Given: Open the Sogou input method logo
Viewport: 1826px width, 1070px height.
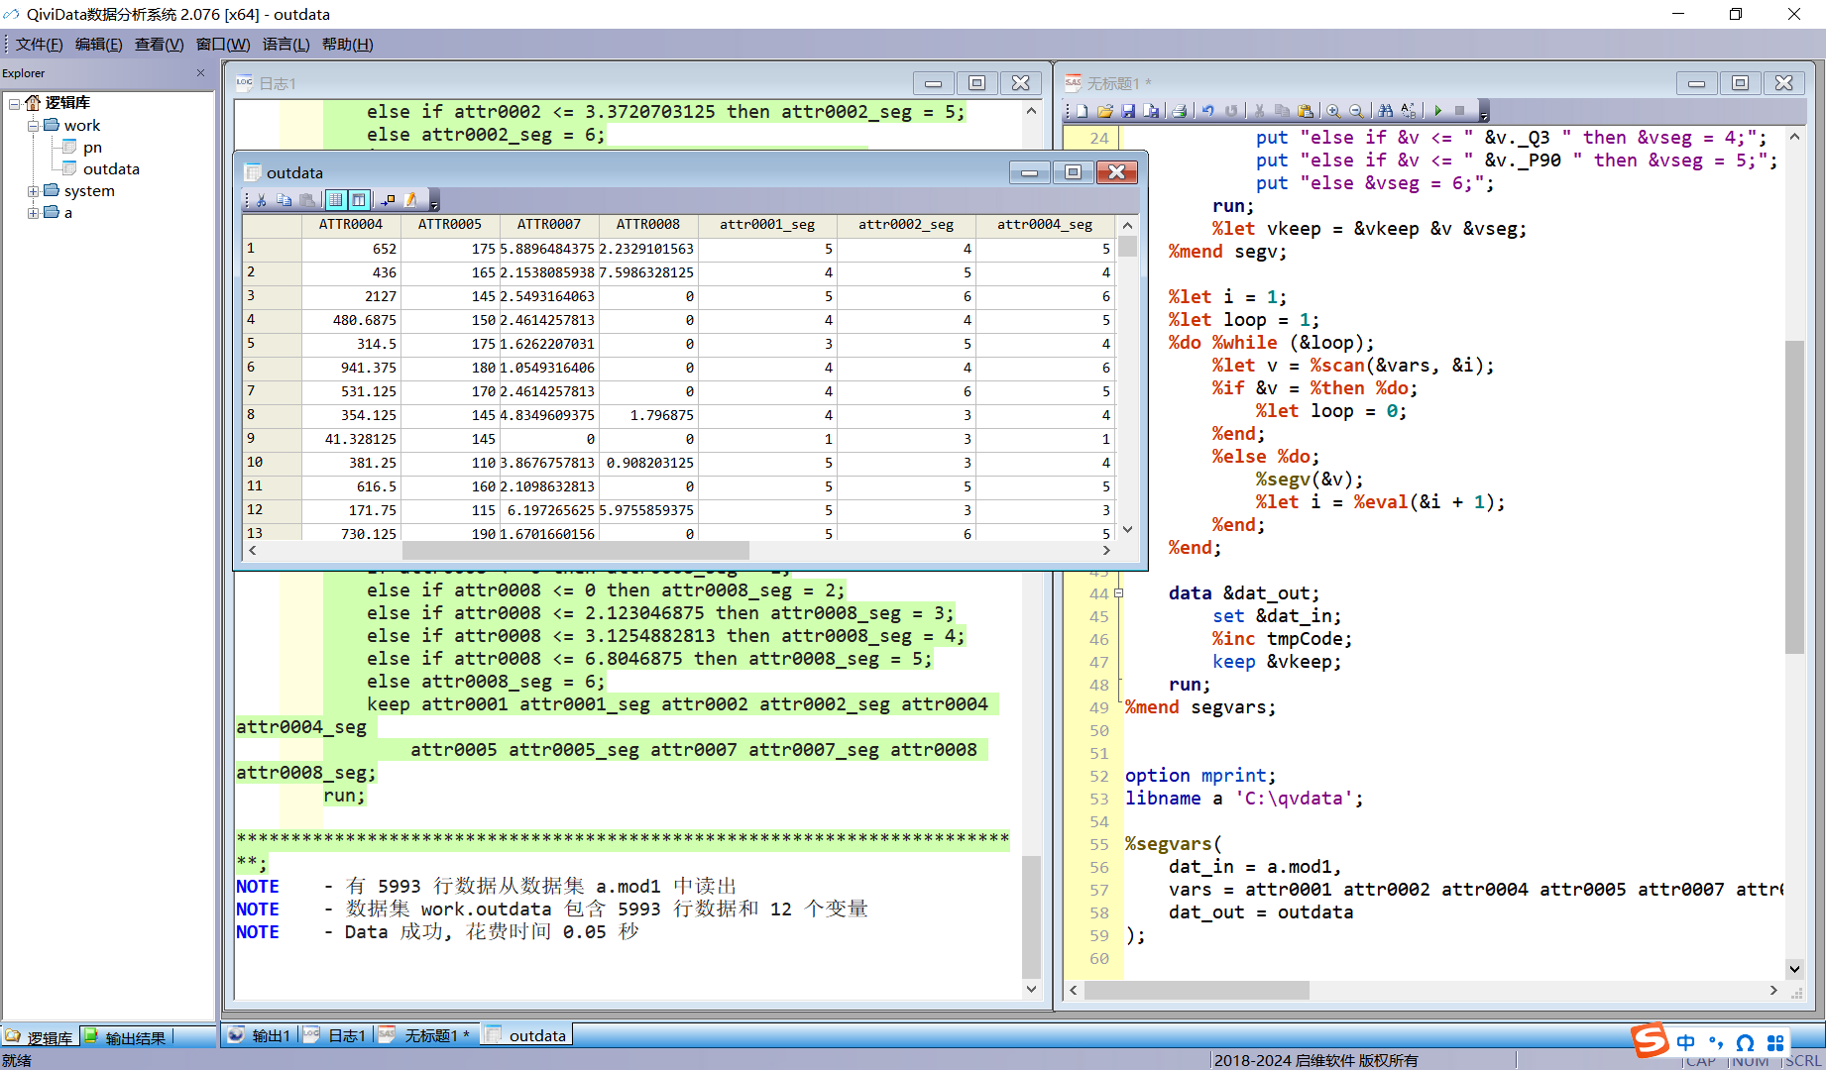Looking at the screenshot, I should (x=1650, y=1041).
